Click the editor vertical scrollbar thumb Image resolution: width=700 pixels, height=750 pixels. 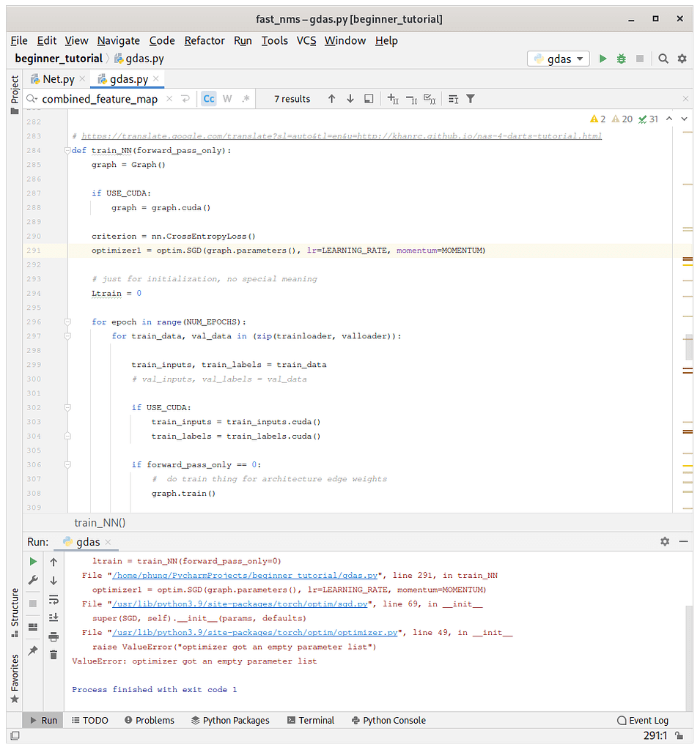[688, 346]
